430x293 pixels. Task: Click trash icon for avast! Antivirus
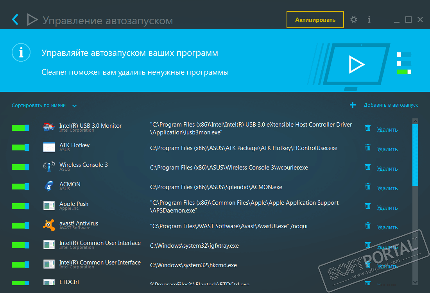click(x=368, y=225)
